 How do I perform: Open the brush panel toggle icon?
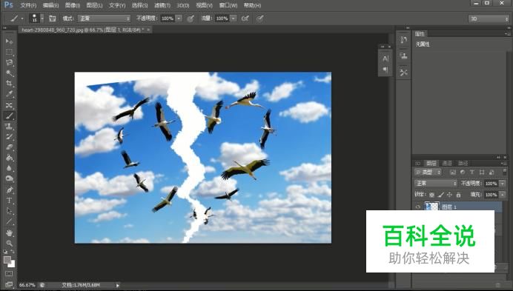pyautogui.click(x=53, y=19)
